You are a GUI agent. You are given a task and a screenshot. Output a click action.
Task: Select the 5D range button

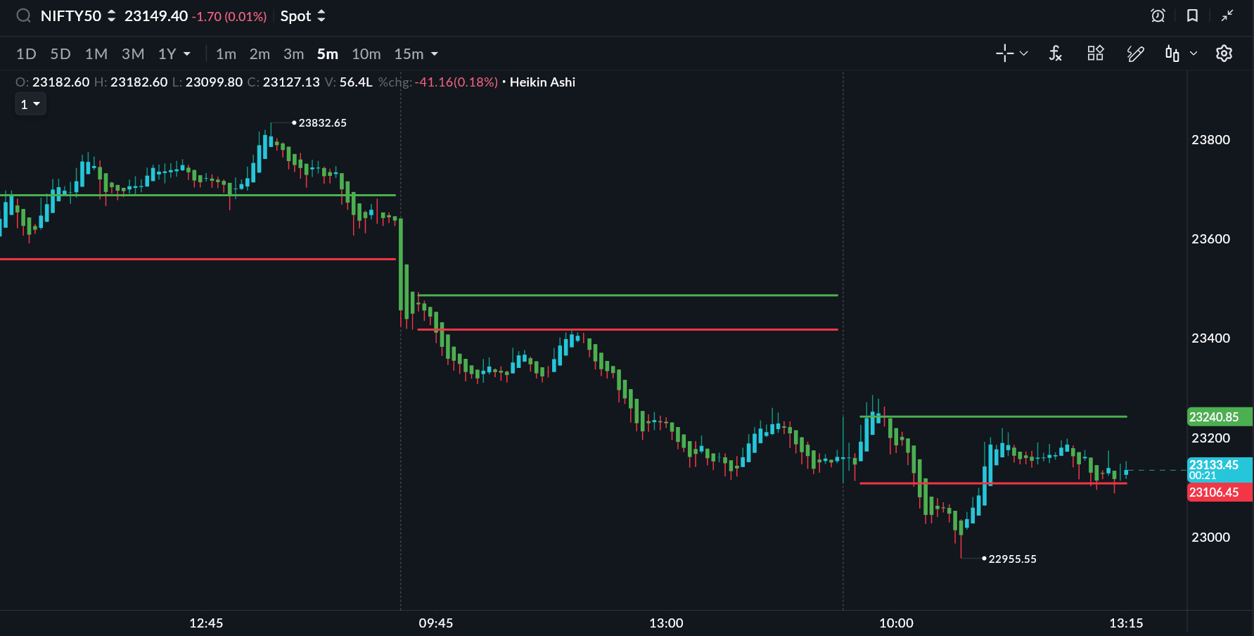60,54
